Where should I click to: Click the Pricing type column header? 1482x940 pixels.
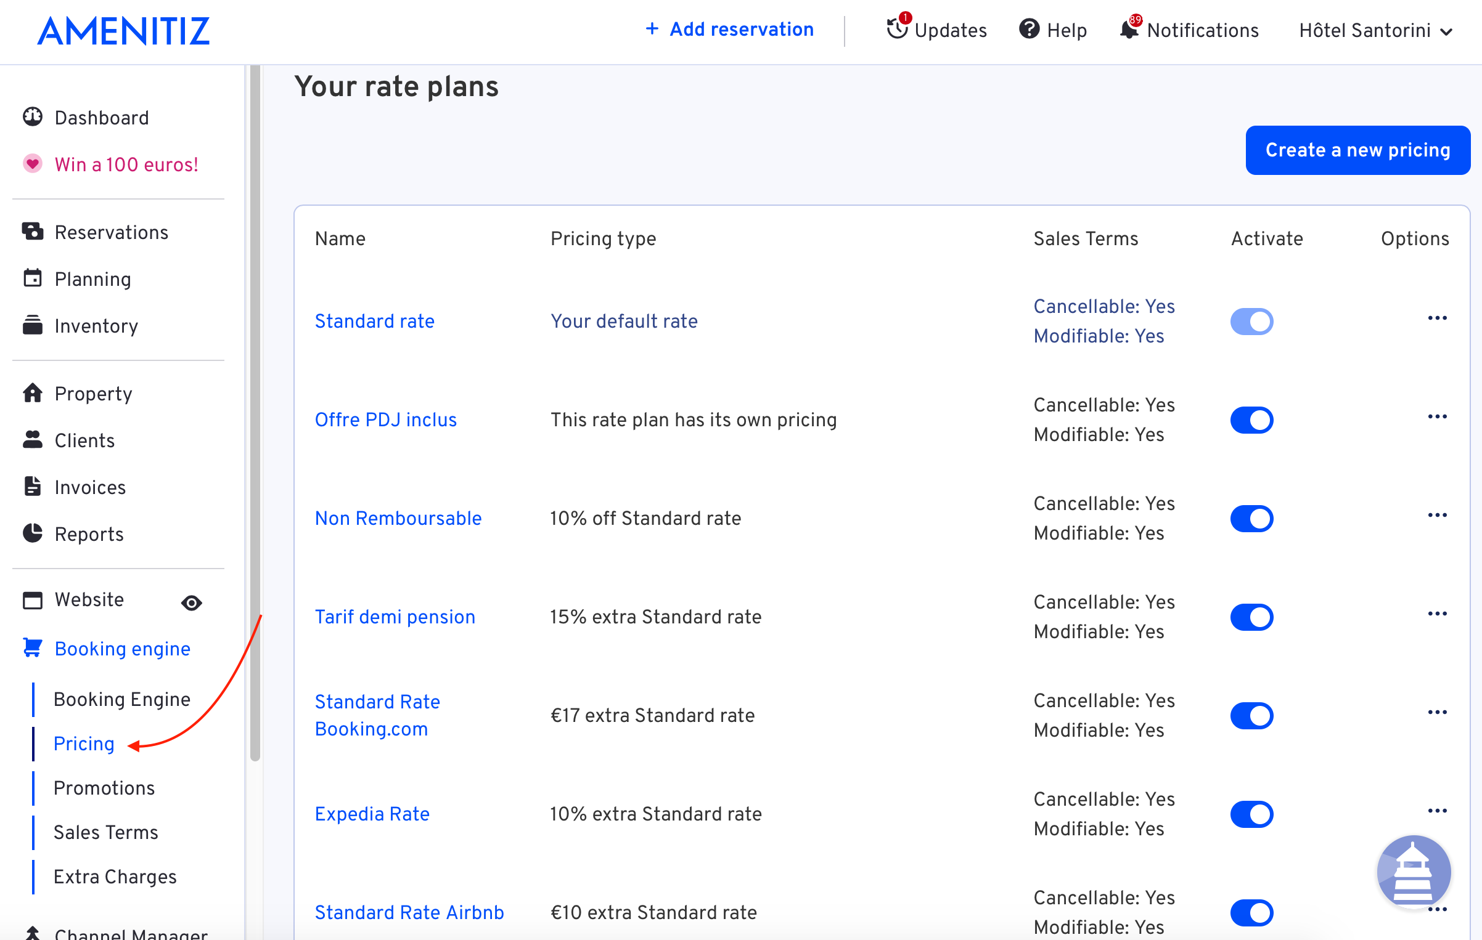point(603,239)
